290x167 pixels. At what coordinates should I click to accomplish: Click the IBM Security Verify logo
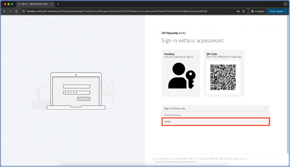coord(173,33)
